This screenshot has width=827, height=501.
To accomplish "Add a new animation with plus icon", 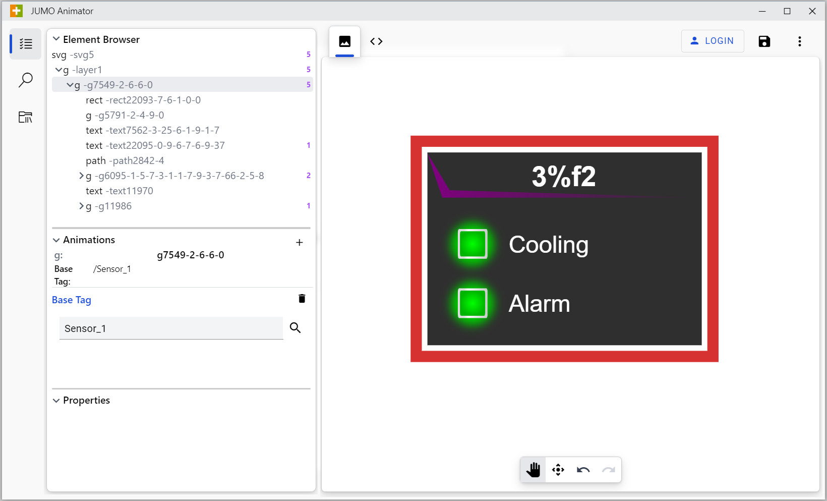I will [299, 243].
